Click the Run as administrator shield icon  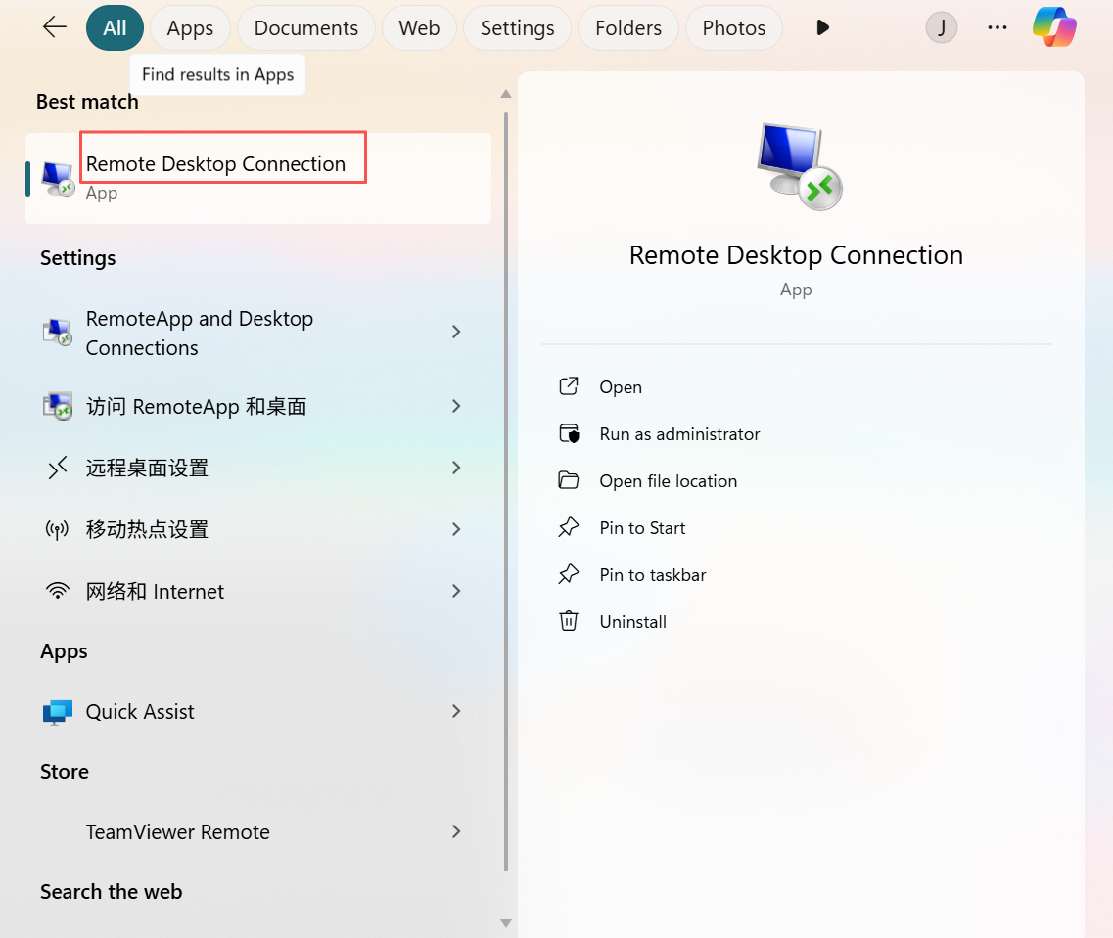(569, 433)
